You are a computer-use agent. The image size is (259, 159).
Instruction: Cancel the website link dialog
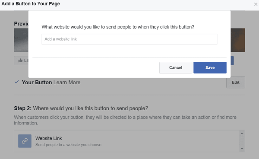coord(176,67)
